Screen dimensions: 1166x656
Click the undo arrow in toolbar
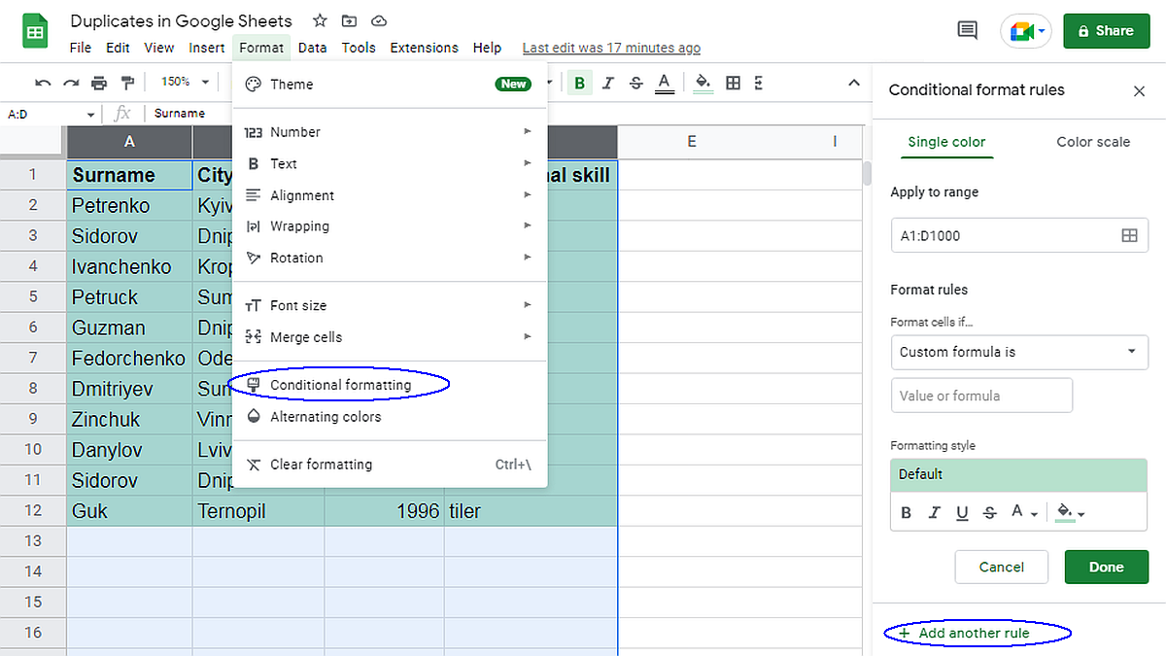(x=43, y=83)
